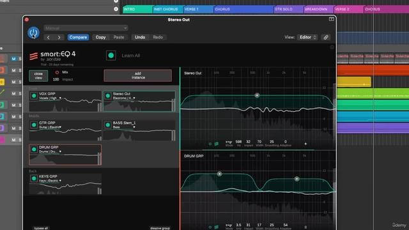Click the close view button
This screenshot has width=409, height=230.
[x=38, y=75]
